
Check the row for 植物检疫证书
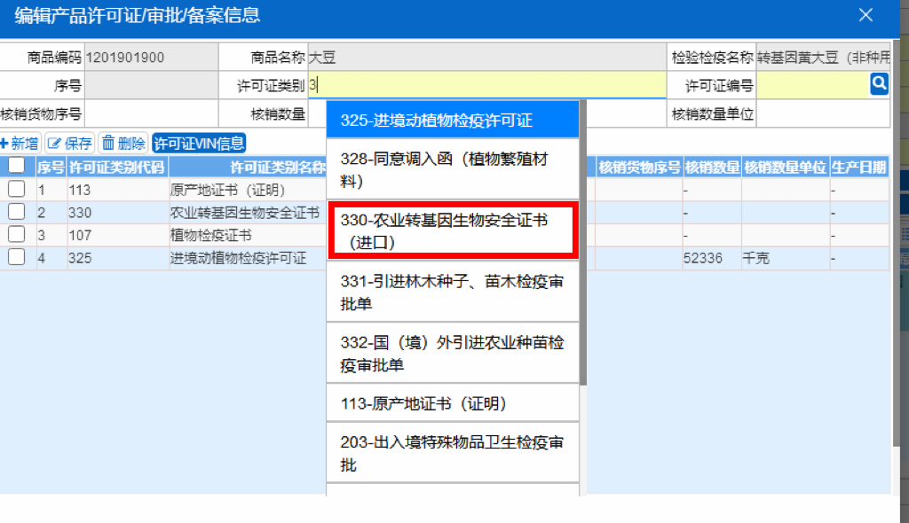[x=16, y=235]
